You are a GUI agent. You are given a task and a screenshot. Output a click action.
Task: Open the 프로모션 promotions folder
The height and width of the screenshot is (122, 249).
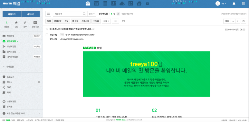(11, 77)
